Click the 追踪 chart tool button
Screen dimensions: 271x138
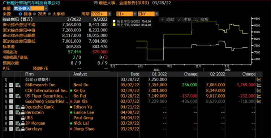167,20
